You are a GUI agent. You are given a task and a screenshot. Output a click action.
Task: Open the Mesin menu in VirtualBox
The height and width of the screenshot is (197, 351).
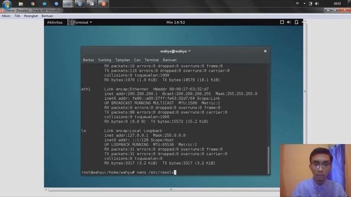pyautogui.click(x=6, y=16)
